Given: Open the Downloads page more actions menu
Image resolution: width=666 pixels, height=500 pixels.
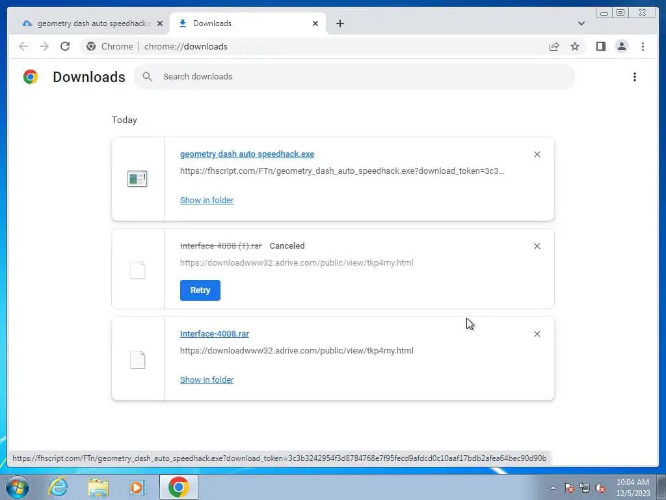Looking at the screenshot, I should (x=635, y=77).
